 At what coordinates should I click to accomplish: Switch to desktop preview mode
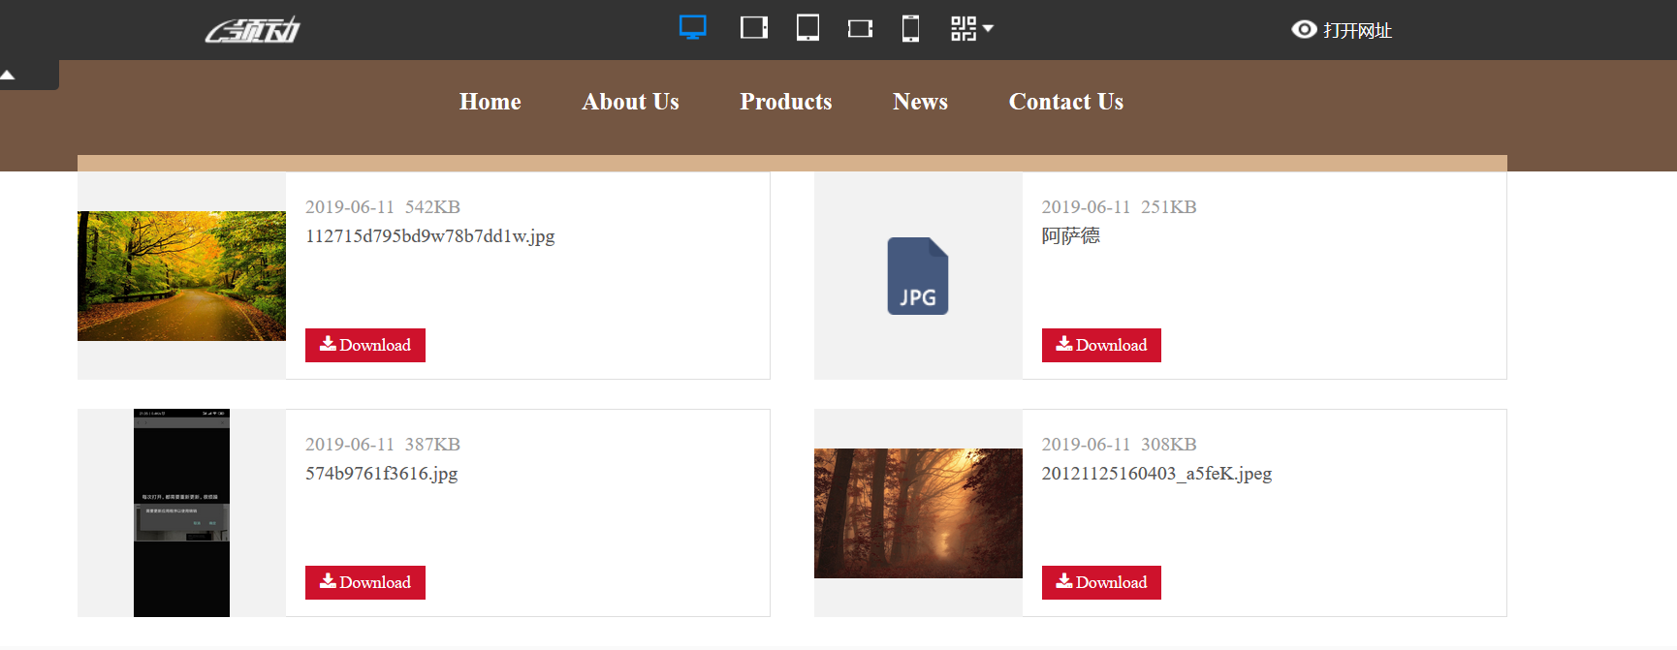692,28
